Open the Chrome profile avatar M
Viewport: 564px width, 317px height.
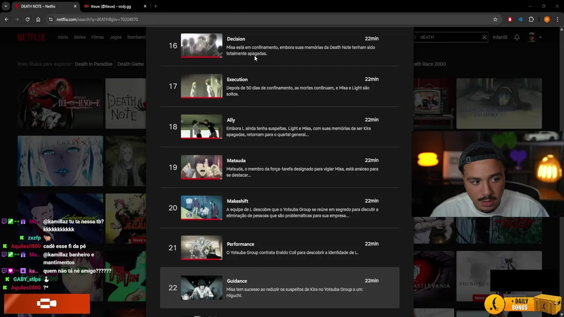point(547,19)
